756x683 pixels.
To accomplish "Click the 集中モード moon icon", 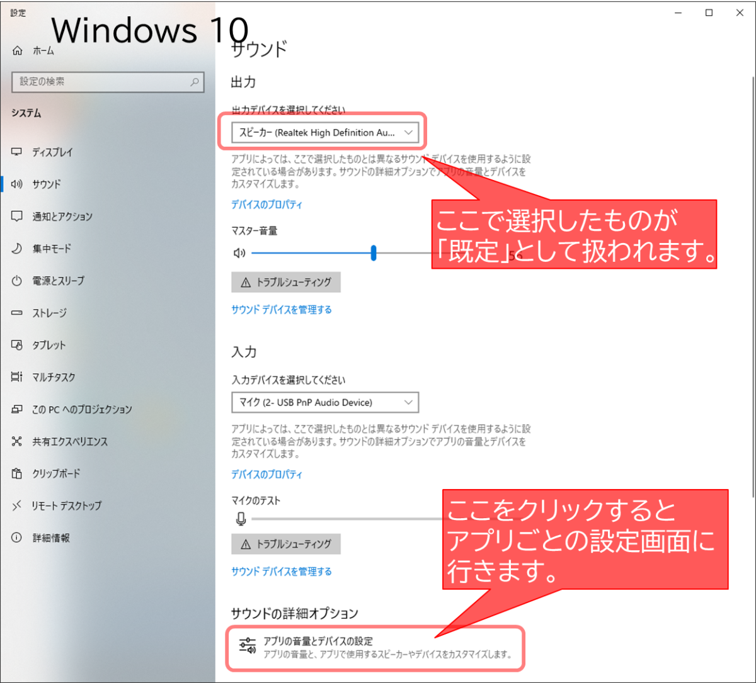I will point(17,249).
